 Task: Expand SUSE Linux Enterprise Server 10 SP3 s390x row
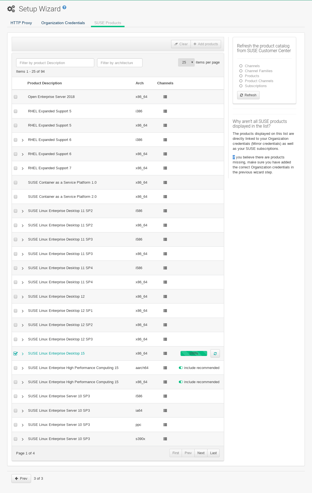coord(22,439)
